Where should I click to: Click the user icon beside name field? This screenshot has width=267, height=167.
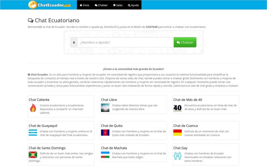[74, 42]
